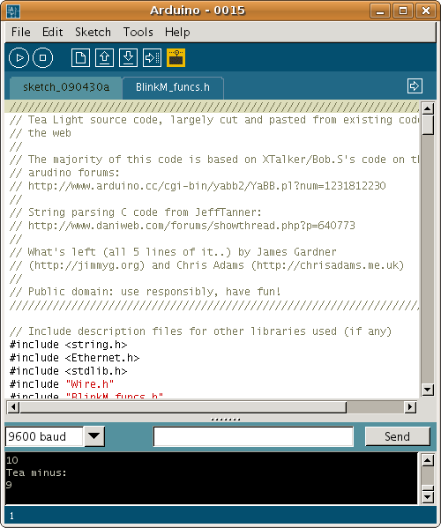Minimize the Arduino window

click(380, 11)
